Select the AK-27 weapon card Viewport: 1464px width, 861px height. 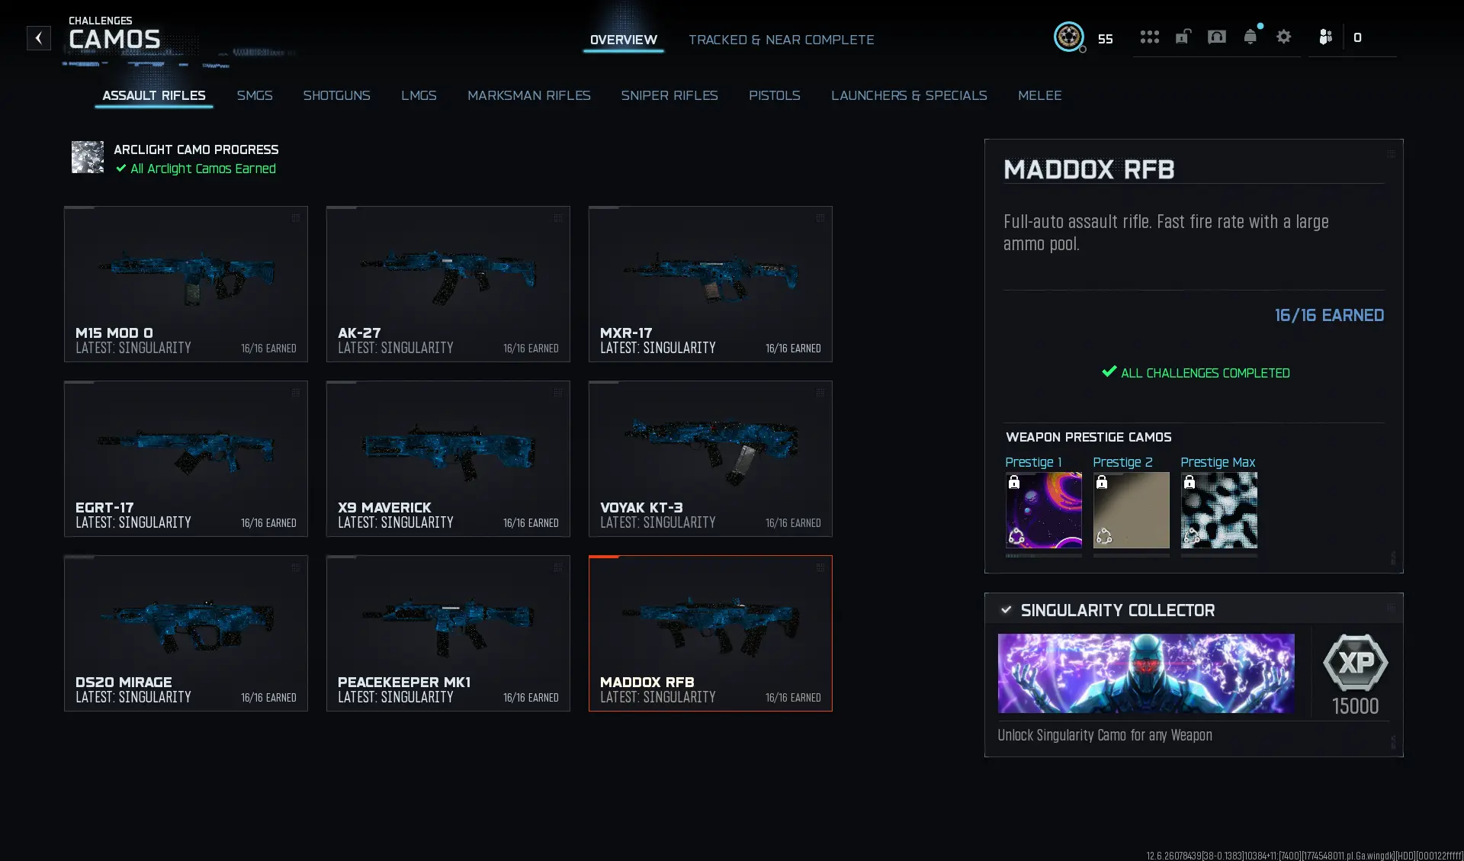click(448, 284)
